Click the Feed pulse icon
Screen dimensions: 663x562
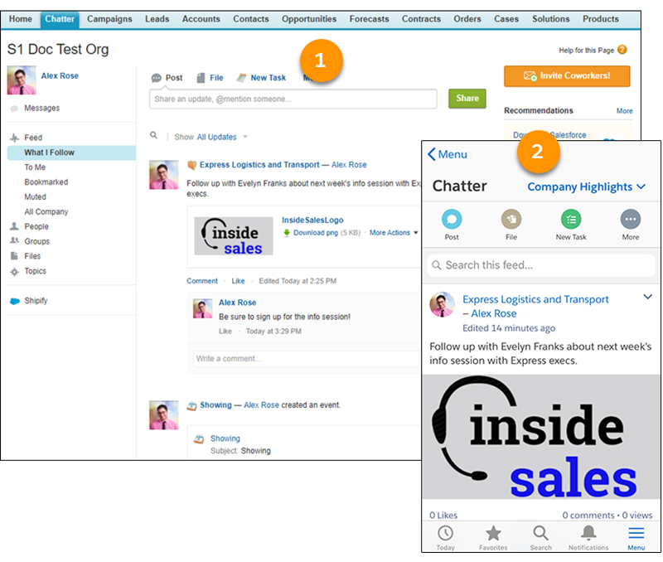coord(14,138)
